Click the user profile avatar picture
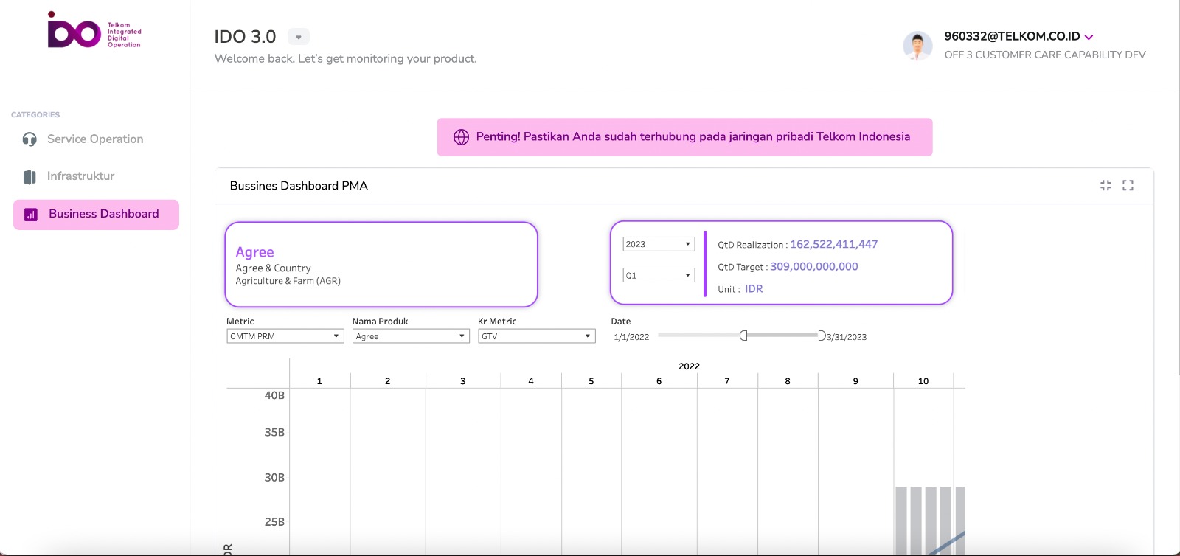Image resolution: width=1180 pixels, height=556 pixels. (917, 46)
